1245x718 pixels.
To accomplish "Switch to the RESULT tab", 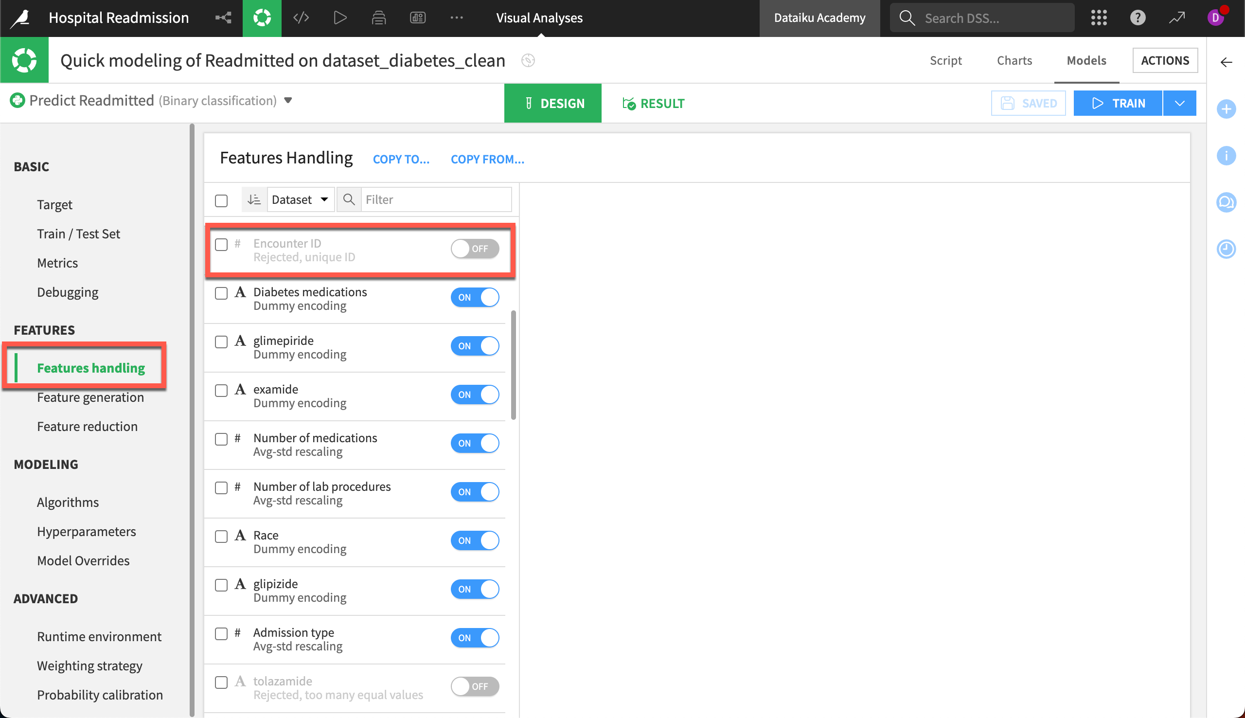I will coord(653,104).
